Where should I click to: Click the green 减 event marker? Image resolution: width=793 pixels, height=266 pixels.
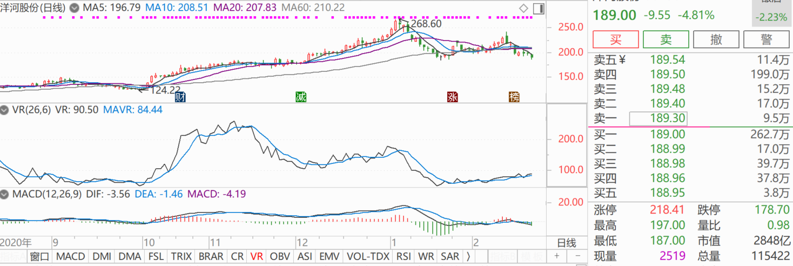click(x=301, y=97)
